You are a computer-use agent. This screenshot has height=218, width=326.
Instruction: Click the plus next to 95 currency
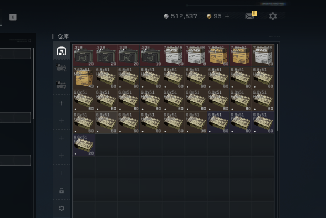click(227, 16)
